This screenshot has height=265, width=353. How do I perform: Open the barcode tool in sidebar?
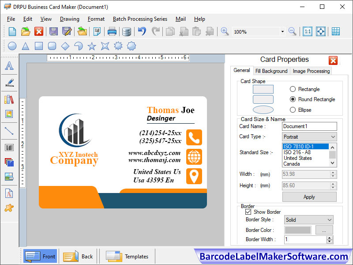[x=9, y=148]
